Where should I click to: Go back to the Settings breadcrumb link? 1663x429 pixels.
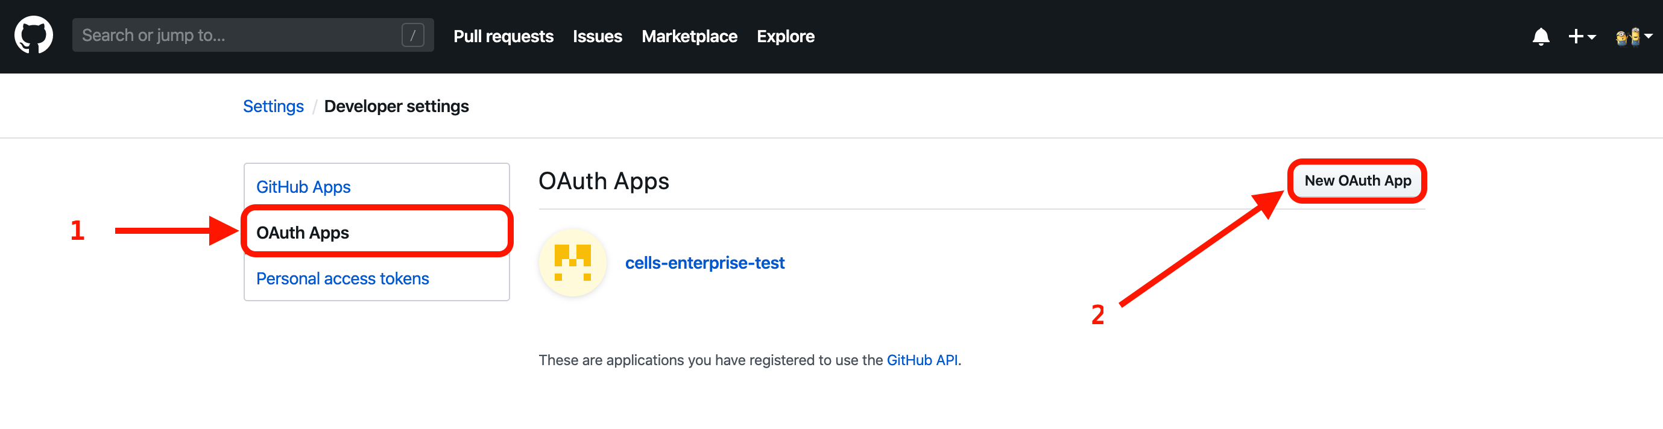coord(273,107)
